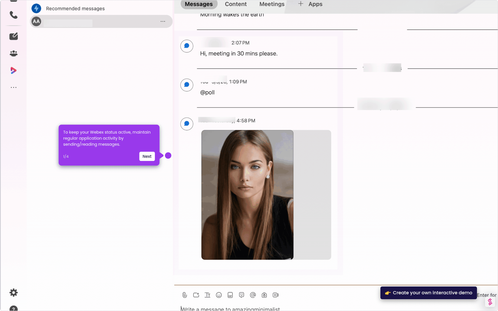Open the Teams people icon in sidebar

14,53
